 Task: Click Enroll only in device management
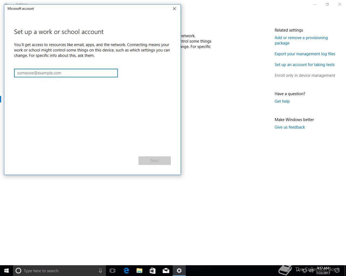point(305,75)
